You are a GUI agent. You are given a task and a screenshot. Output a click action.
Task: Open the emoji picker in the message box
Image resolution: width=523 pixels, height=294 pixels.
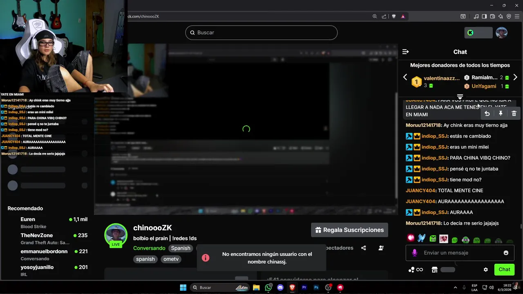pos(506,253)
